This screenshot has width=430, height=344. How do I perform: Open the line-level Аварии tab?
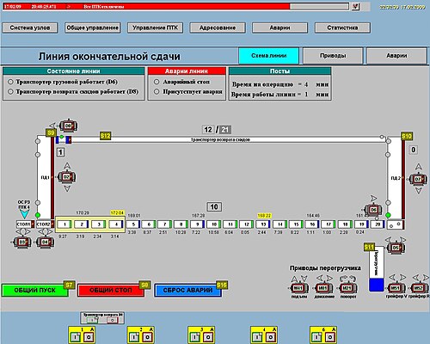tap(396, 56)
